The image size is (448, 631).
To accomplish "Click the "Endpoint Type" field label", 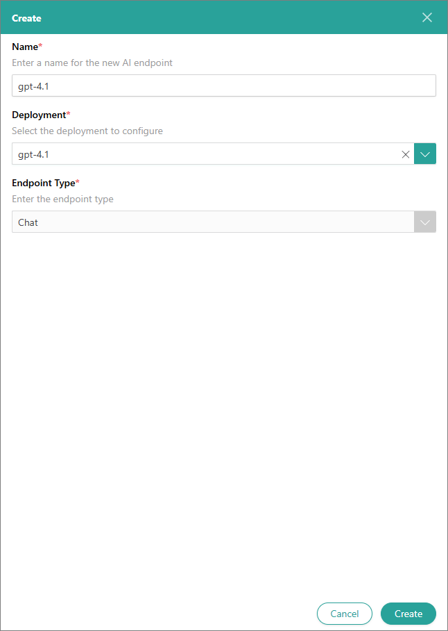I will click(43, 183).
